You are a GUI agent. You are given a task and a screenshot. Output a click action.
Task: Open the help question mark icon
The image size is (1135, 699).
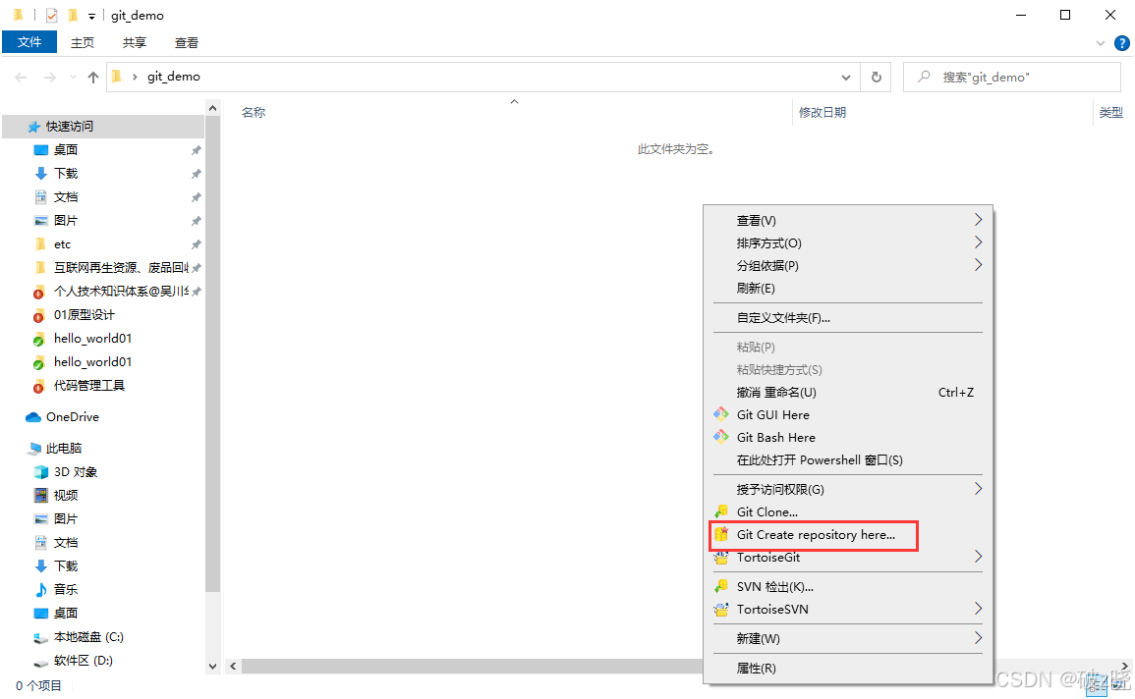[x=1122, y=43]
